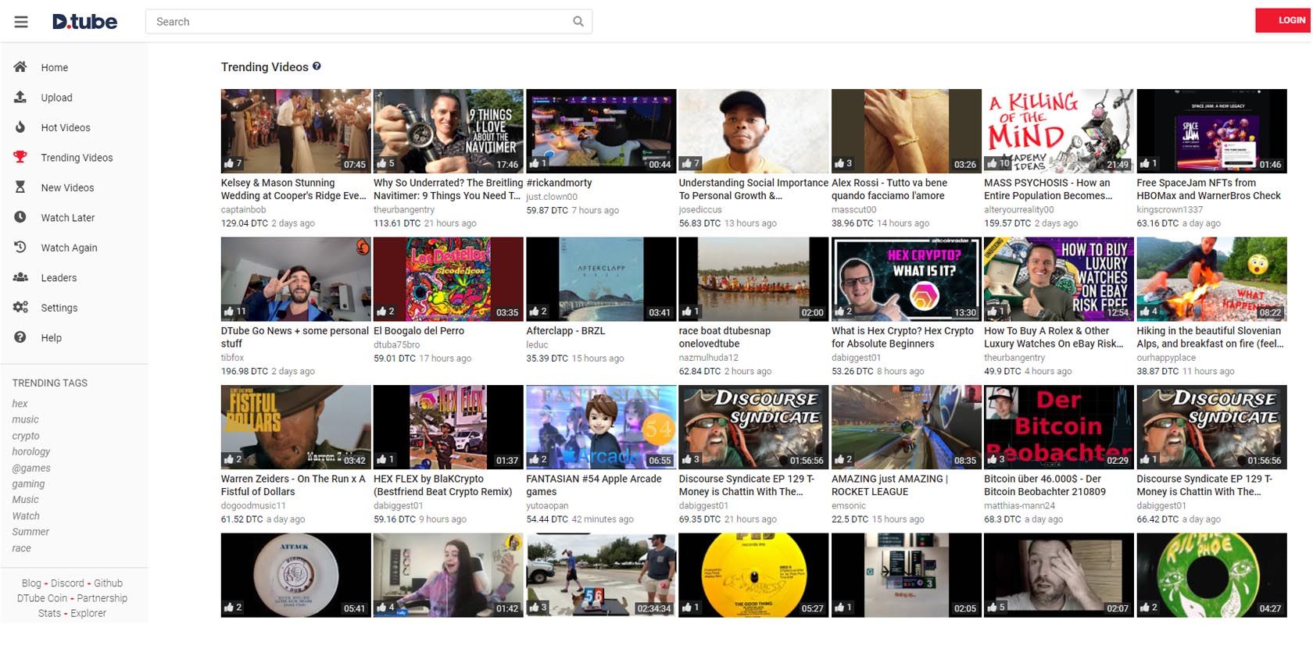Click the Watch Later clock icon
Image resolution: width=1313 pixels, height=656 pixels.
pos(20,217)
